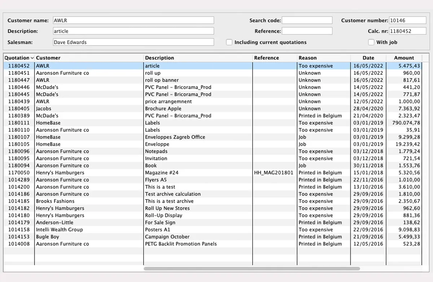
Task: Click 'Campaign October' description cell
Action: click(x=198, y=237)
